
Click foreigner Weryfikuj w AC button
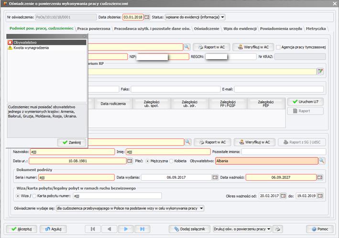point(254,142)
